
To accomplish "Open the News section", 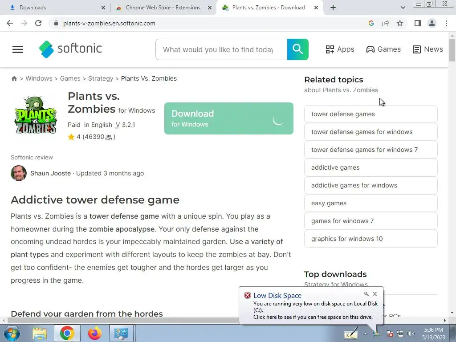I will [x=428, y=49].
